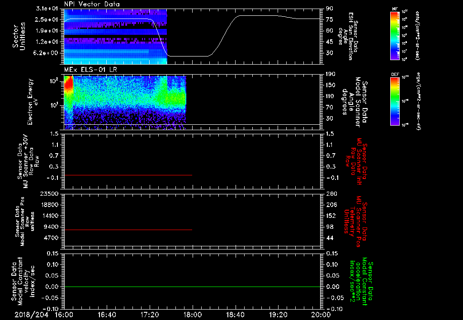The width and height of the screenshot is (463, 320).
Task: Click the 19:20 time axis label
Action: [278, 315]
